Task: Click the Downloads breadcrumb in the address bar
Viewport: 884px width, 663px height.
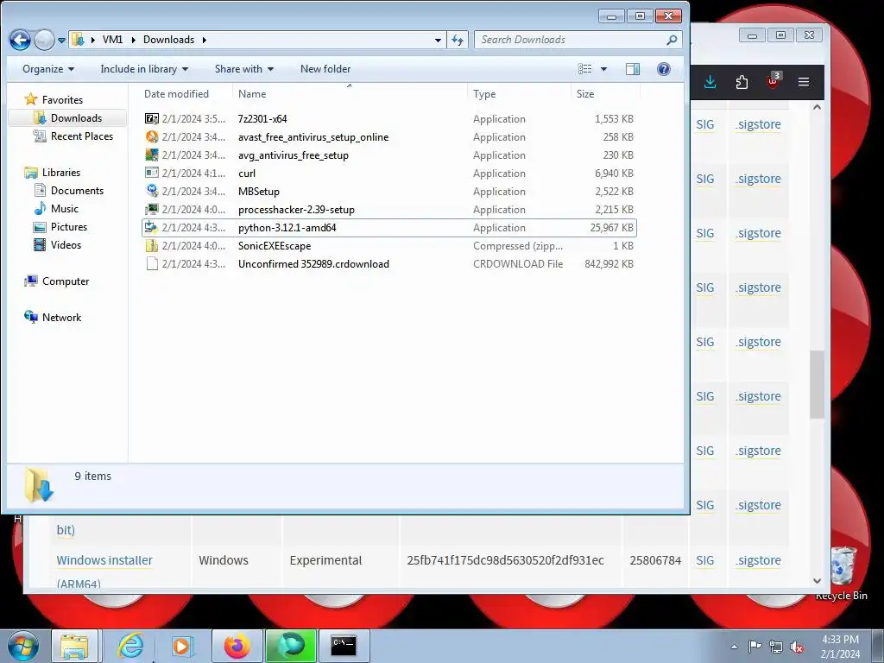Action: [x=168, y=40]
